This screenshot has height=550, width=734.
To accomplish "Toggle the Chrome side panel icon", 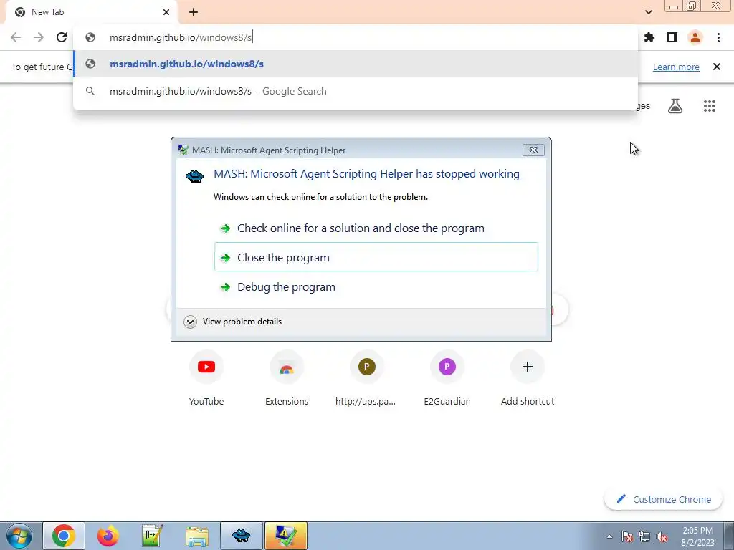I will click(x=672, y=37).
